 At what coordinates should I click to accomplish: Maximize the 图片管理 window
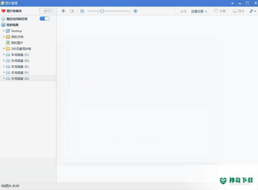tap(247, 3)
